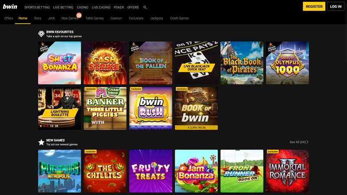Viewport: 347px width, 195px height.
Task: Launch bwin Rush game
Action: (x=151, y=108)
